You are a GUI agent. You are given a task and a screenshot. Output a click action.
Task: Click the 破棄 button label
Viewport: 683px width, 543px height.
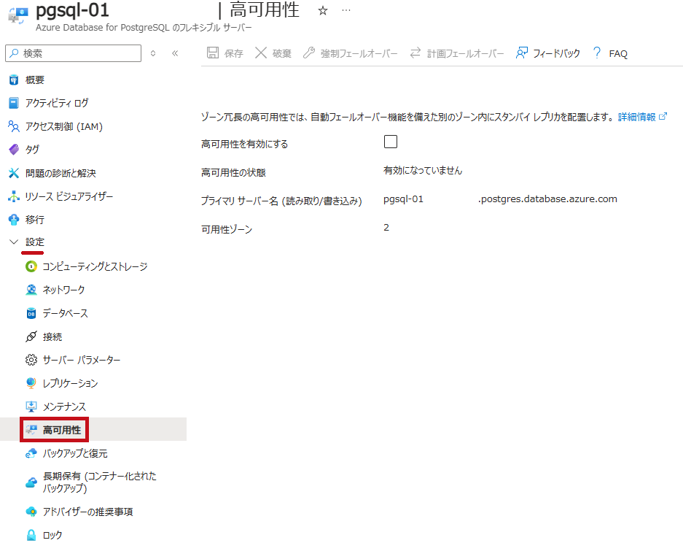[x=282, y=54]
